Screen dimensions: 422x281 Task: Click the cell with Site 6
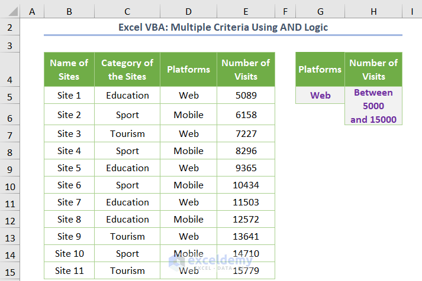click(x=69, y=185)
